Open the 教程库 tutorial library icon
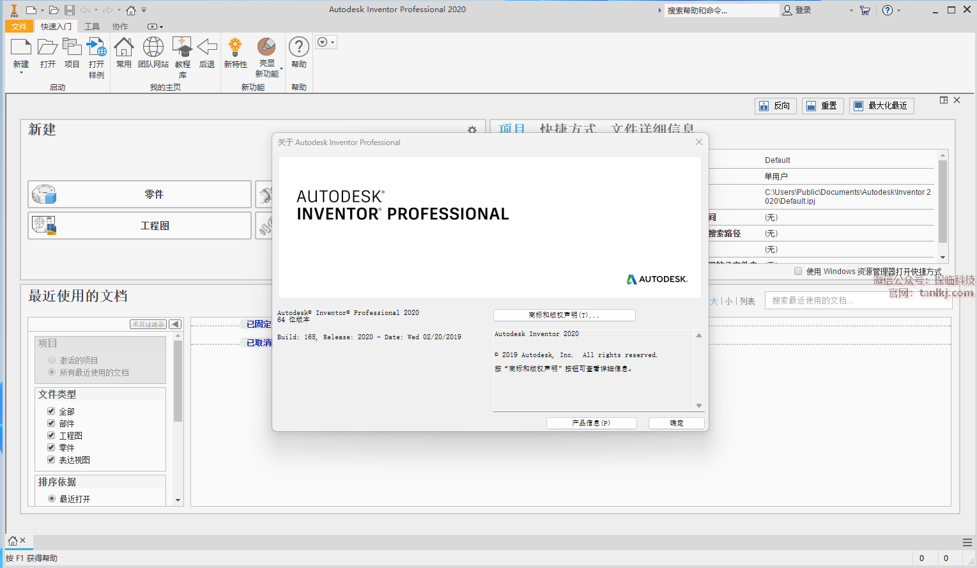 tap(182, 48)
